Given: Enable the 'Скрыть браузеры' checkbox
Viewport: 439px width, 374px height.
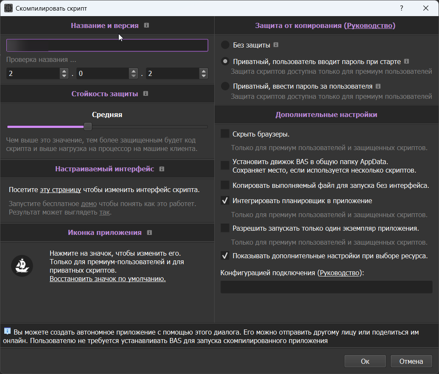Looking at the screenshot, I should pos(224,133).
